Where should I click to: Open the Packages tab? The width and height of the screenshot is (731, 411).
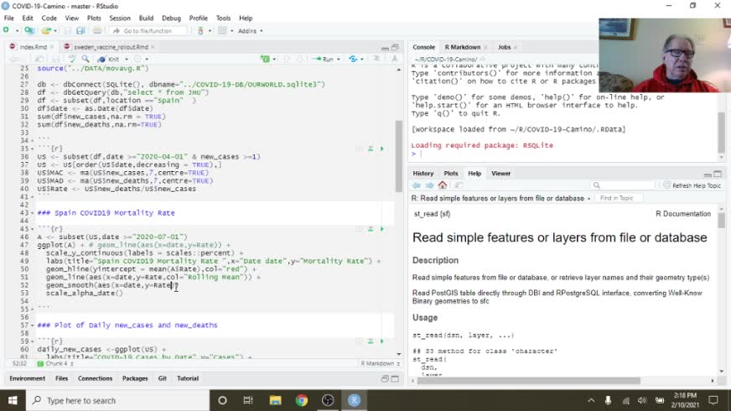click(x=135, y=378)
